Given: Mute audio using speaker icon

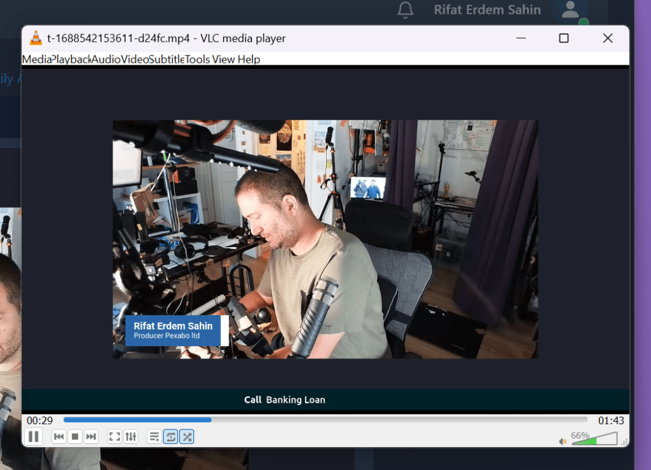Looking at the screenshot, I should coord(563,441).
